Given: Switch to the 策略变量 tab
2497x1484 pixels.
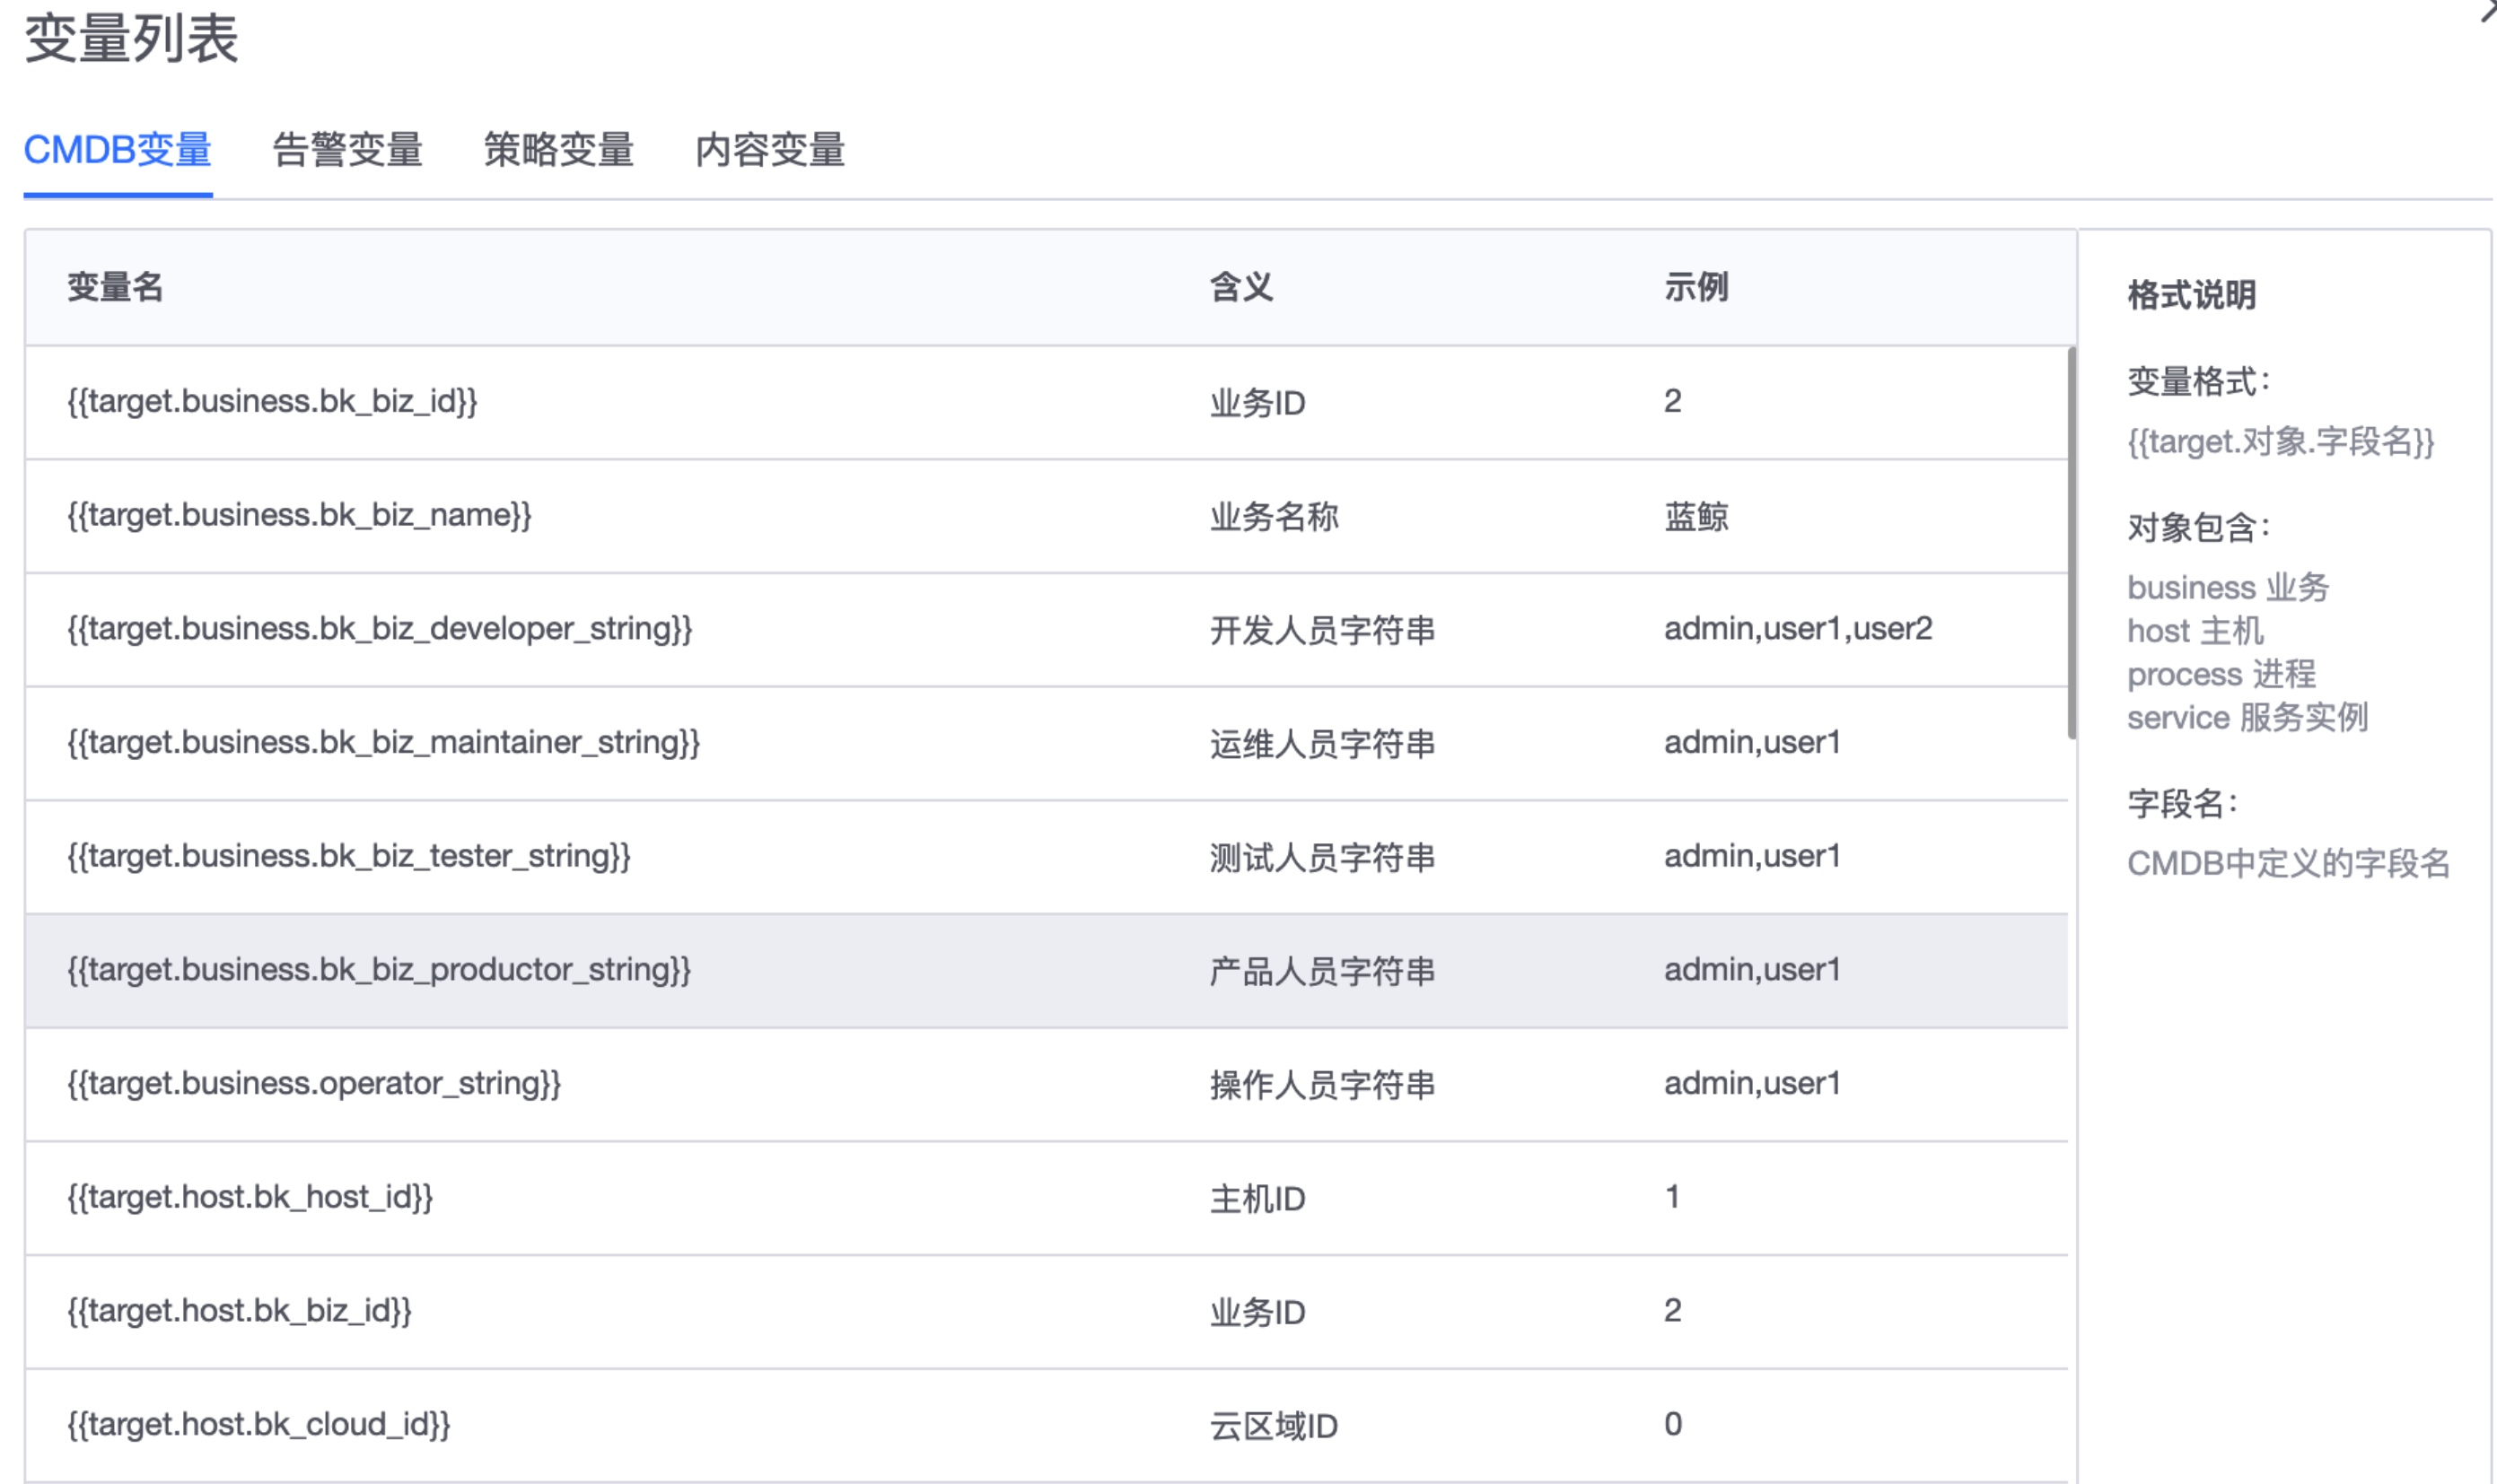Looking at the screenshot, I should tap(558, 150).
